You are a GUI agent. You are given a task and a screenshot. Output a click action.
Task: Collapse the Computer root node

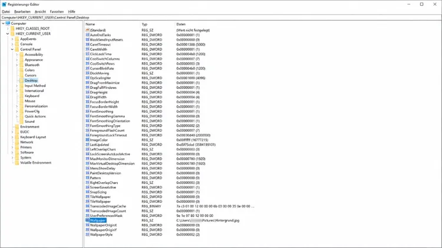[3, 24]
